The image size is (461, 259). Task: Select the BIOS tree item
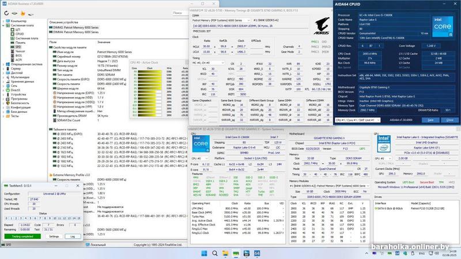(18, 55)
